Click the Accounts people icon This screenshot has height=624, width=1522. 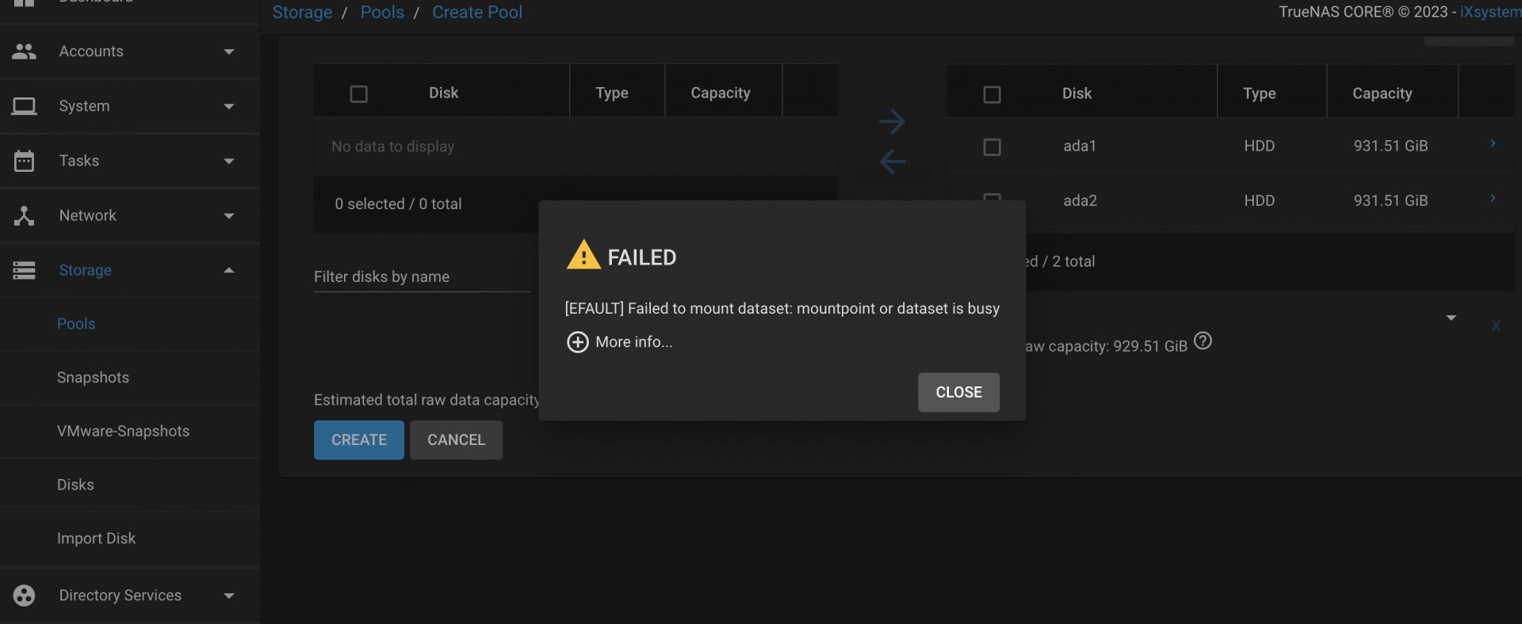pyautogui.click(x=24, y=51)
